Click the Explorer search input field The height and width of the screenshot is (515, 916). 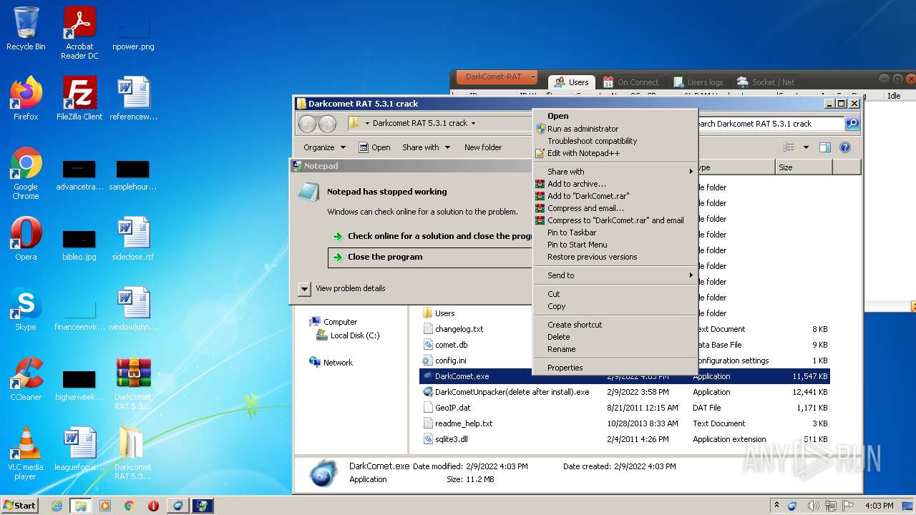point(770,124)
